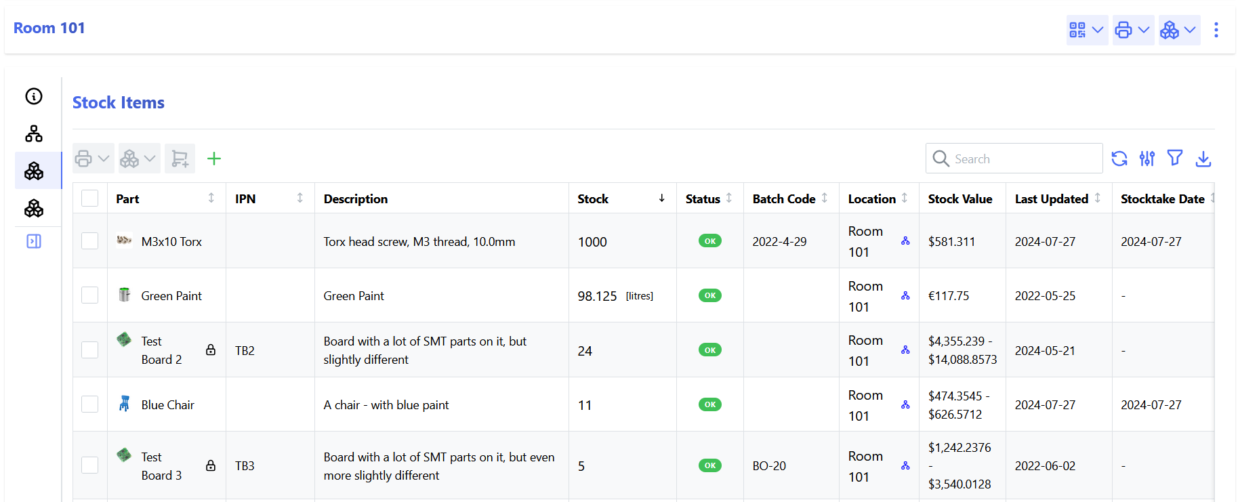Click the table filter funnel icon

[1175, 158]
